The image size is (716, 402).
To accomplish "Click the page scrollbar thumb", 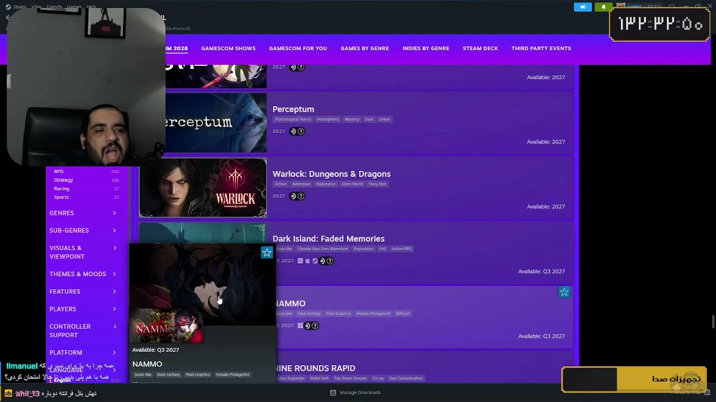I will [x=713, y=323].
